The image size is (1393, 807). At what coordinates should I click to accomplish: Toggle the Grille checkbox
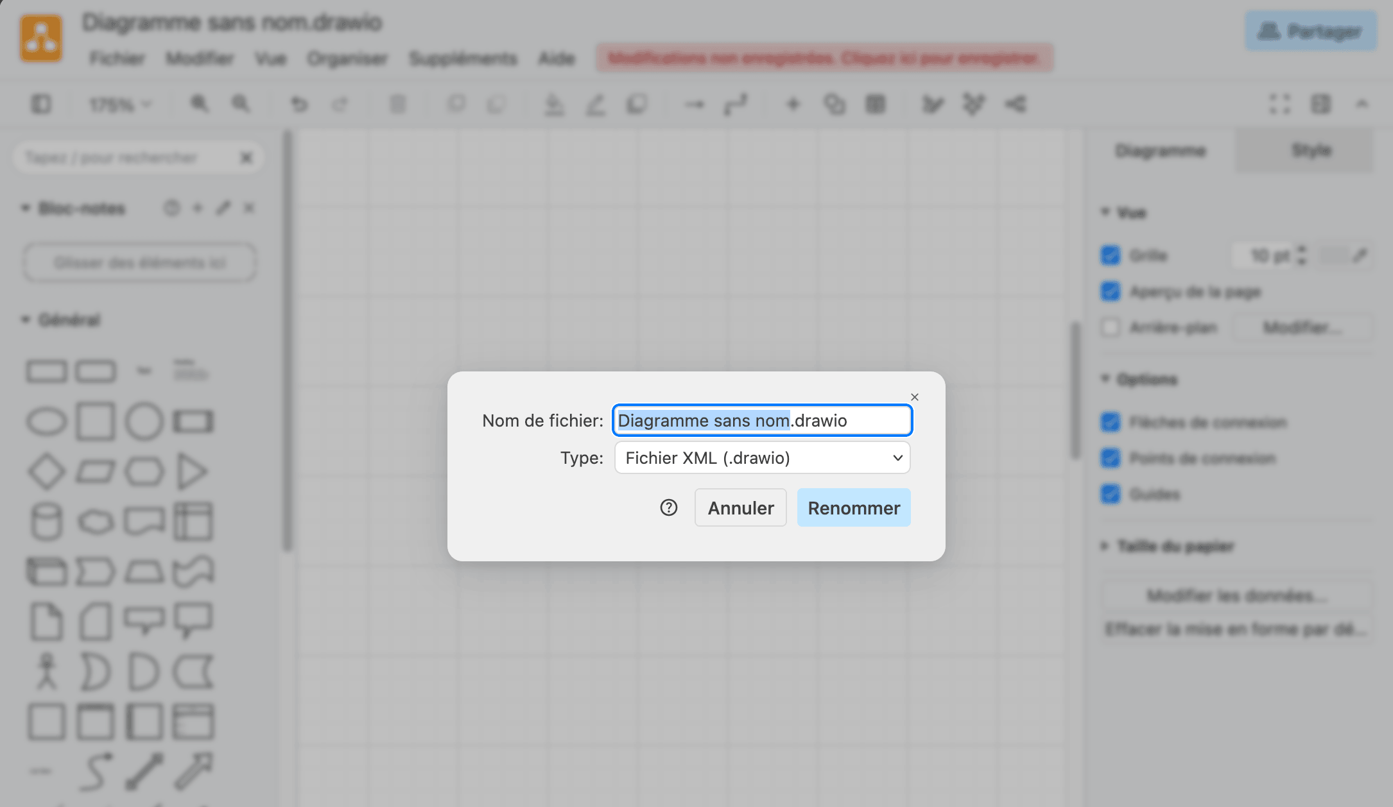pos(1110,255)
